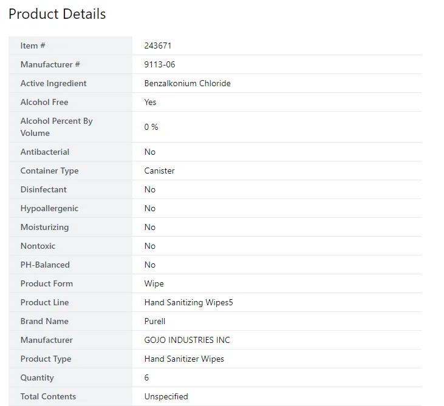Click the Hypoallergenic label
Viewport: 444px width, 406px height.
(x=49, y=208)
